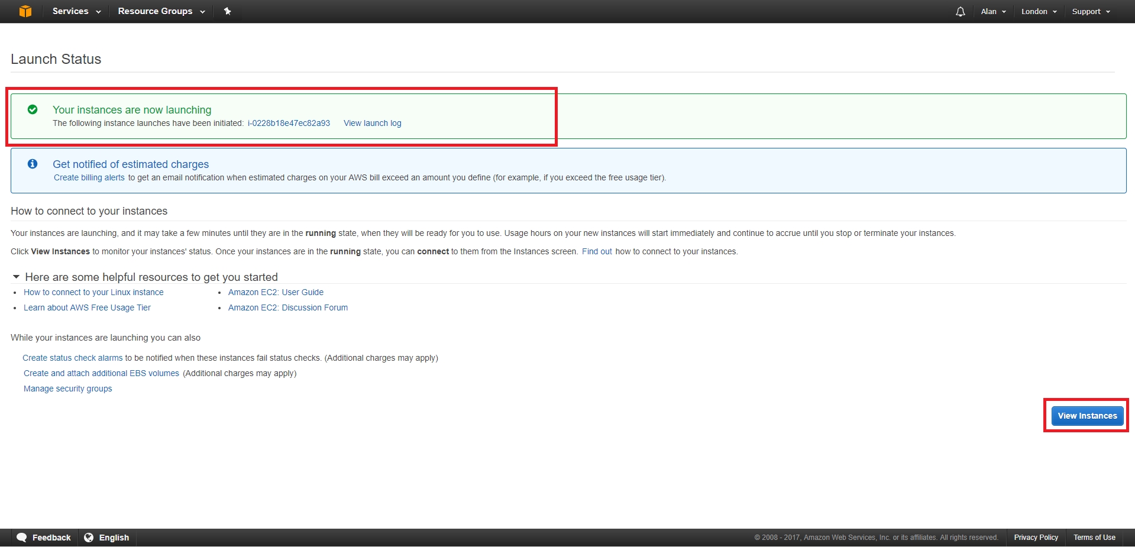Open instance i-0228b18e47ec82a93 link
The image size is (1135, 547).
(289, 123)
